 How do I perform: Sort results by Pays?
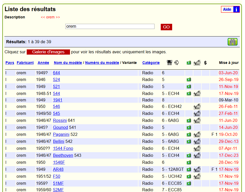[10, 63]
